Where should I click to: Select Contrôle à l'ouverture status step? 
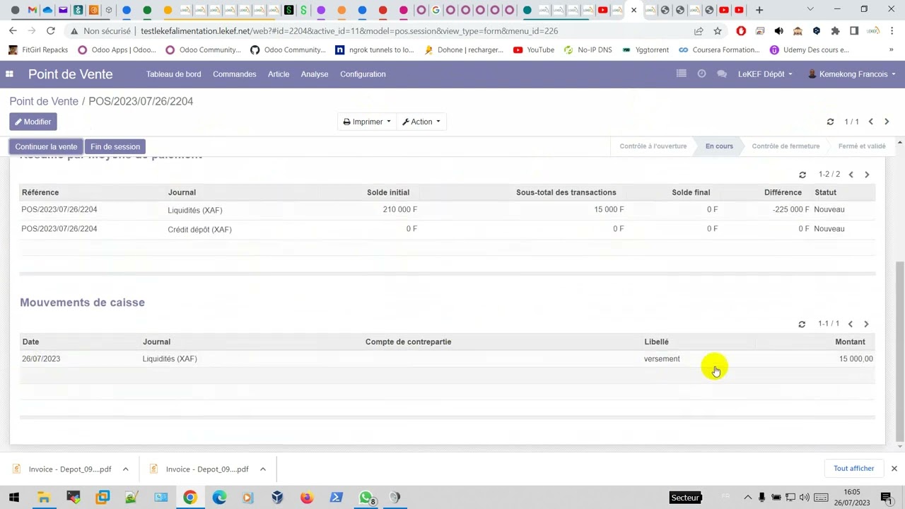pos(653,146)
